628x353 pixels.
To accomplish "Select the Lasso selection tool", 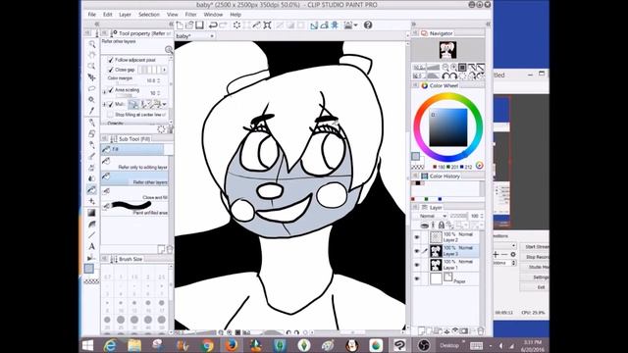I will point(91,88).
